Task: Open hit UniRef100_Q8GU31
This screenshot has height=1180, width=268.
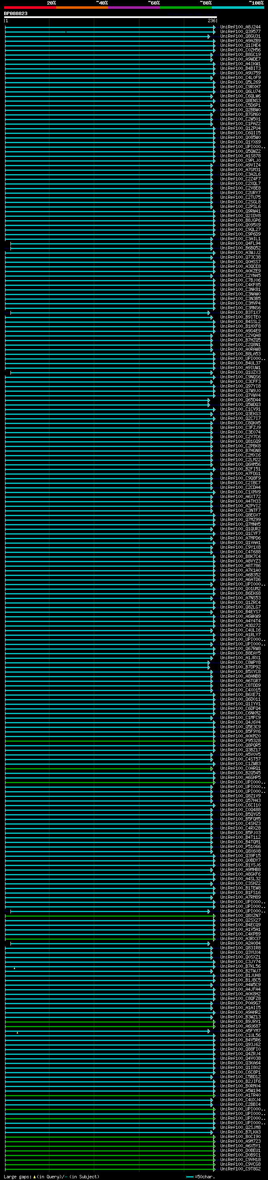Action: tap(240, 36)
